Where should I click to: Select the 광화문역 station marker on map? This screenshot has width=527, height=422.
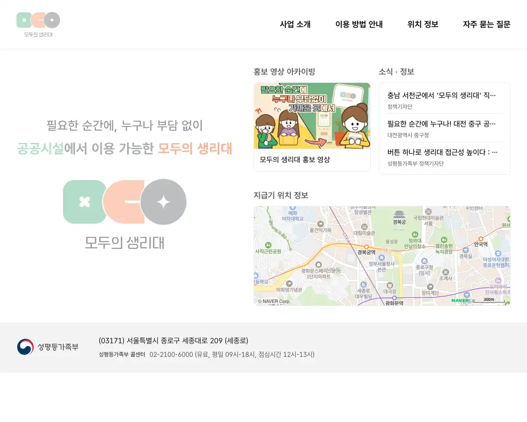[394, 298]
